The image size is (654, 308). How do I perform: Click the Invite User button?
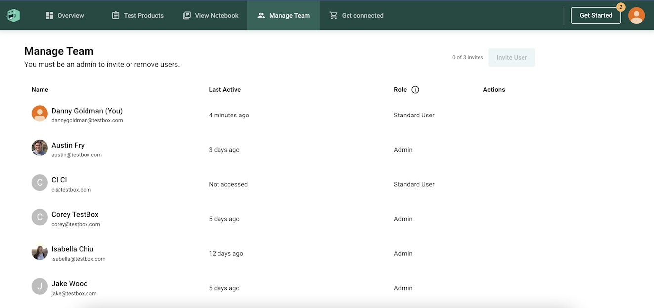(512, 57)
